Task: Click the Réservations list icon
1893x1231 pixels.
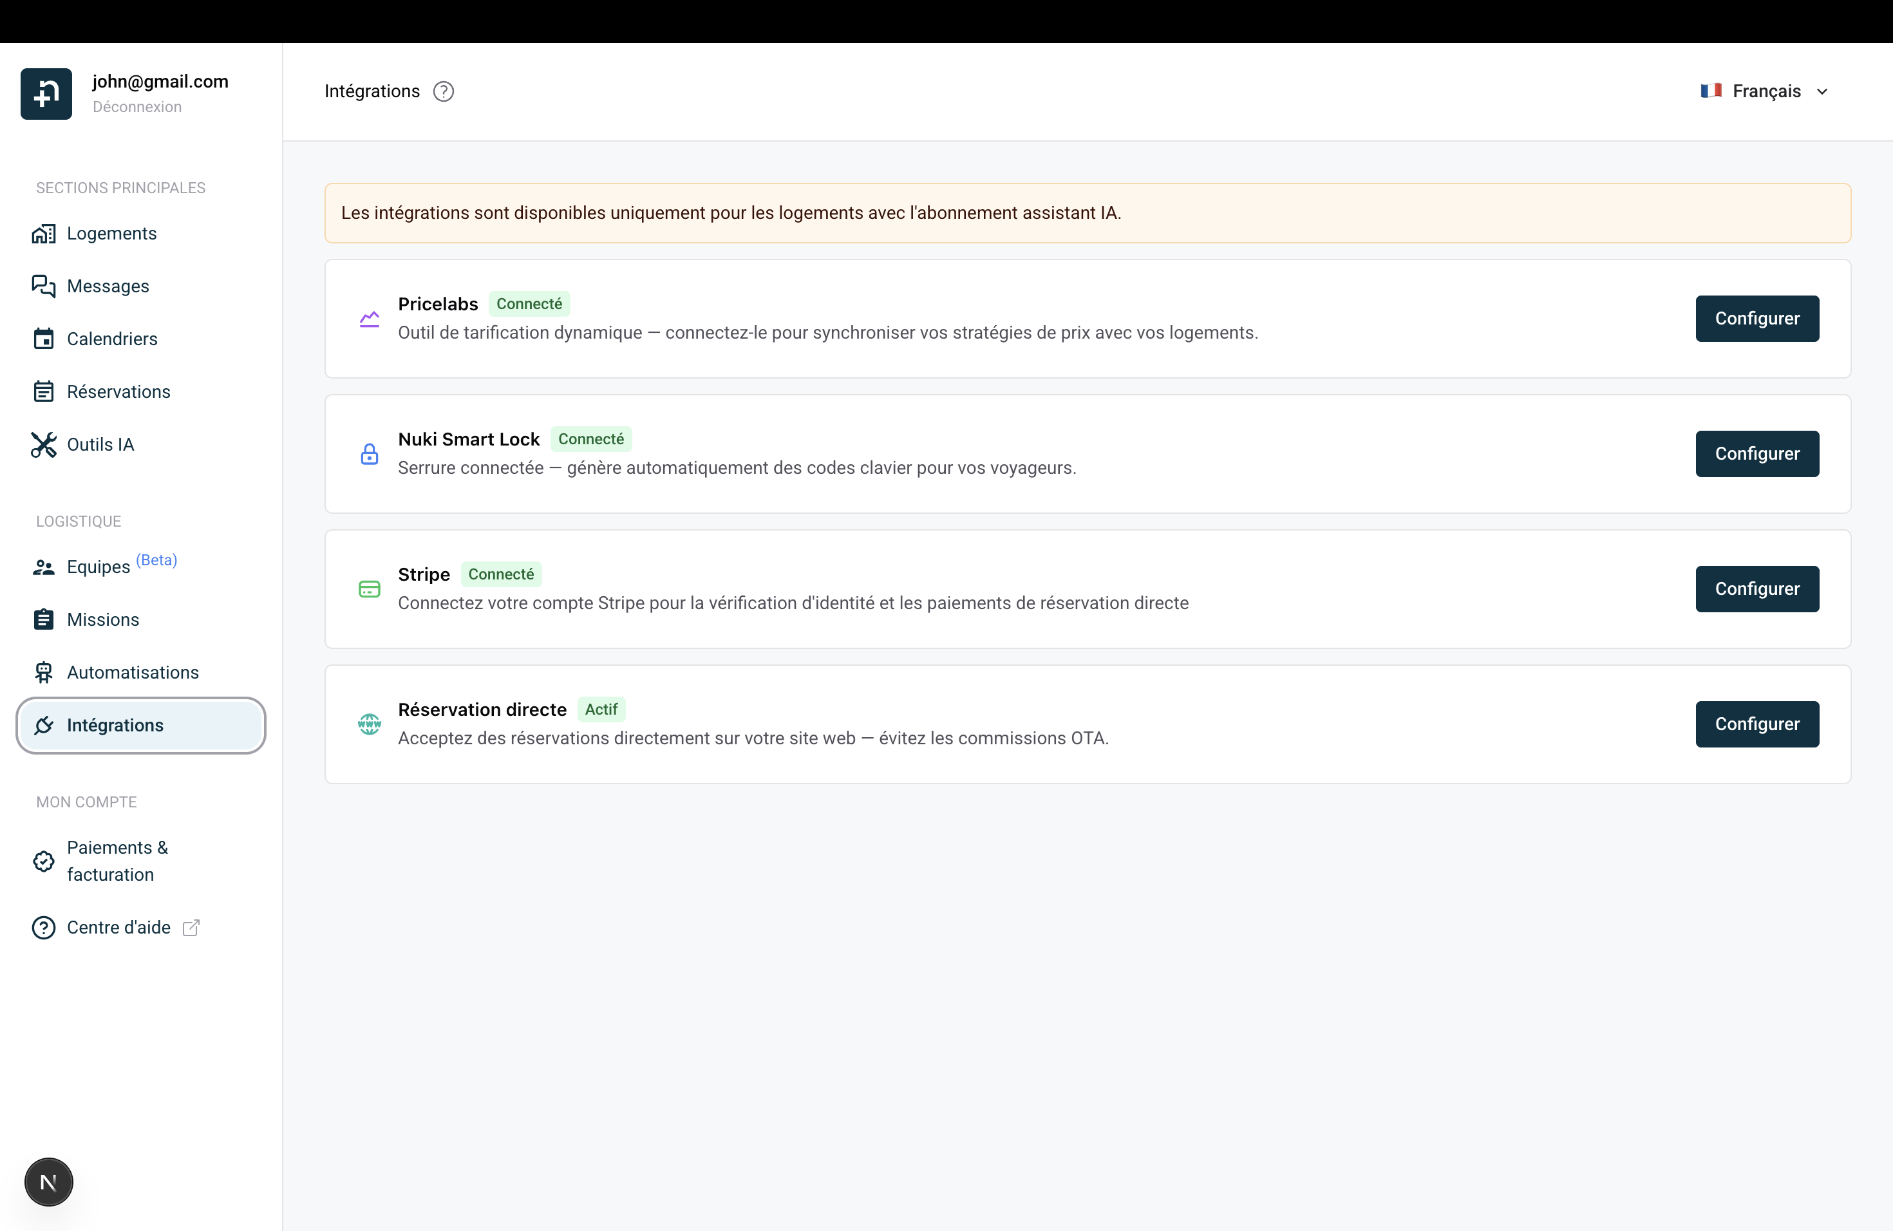Action: (x=44, y=391)
